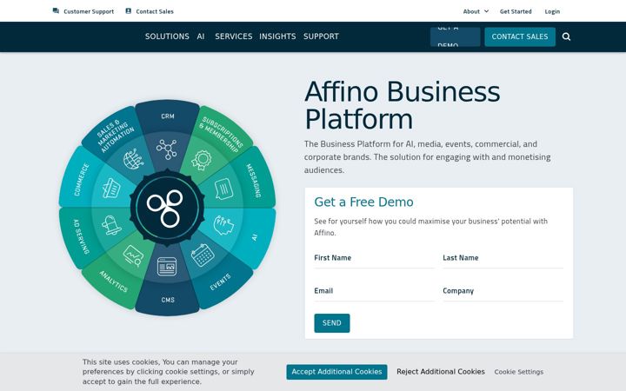Click the Customer Support link
The height and width of the screenshot is (391, 626).
coord(89,11)
